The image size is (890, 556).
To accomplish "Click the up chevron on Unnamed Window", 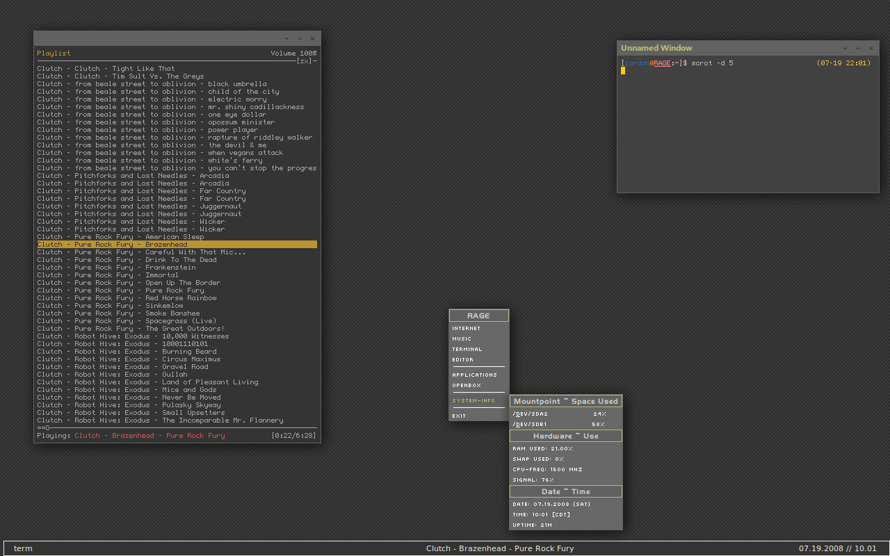I will [858, 48].
